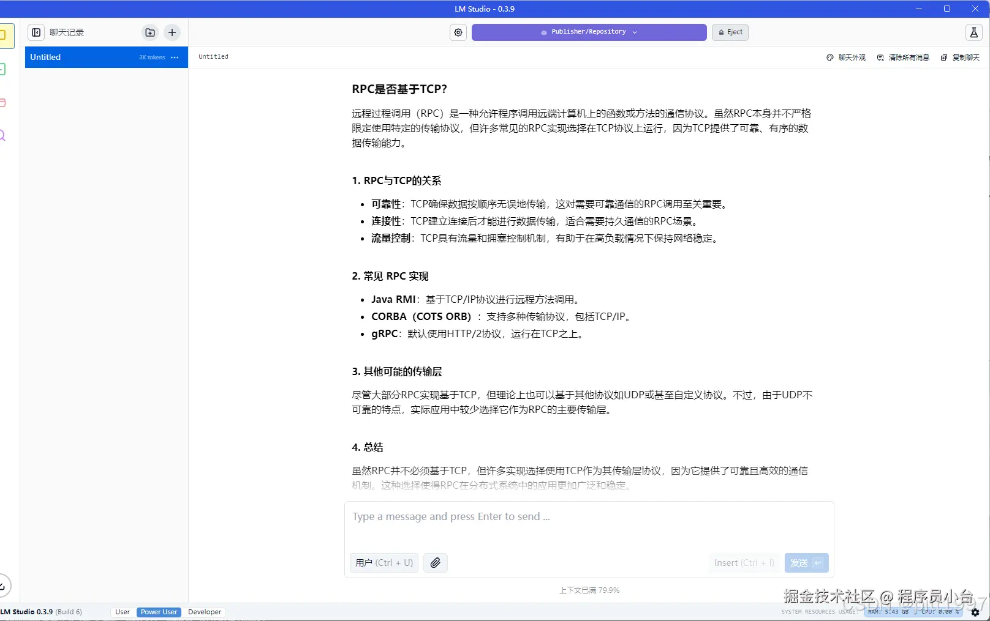Open My Models in the sidebar
Screen dimensions: 990x621
pos(5,103)
